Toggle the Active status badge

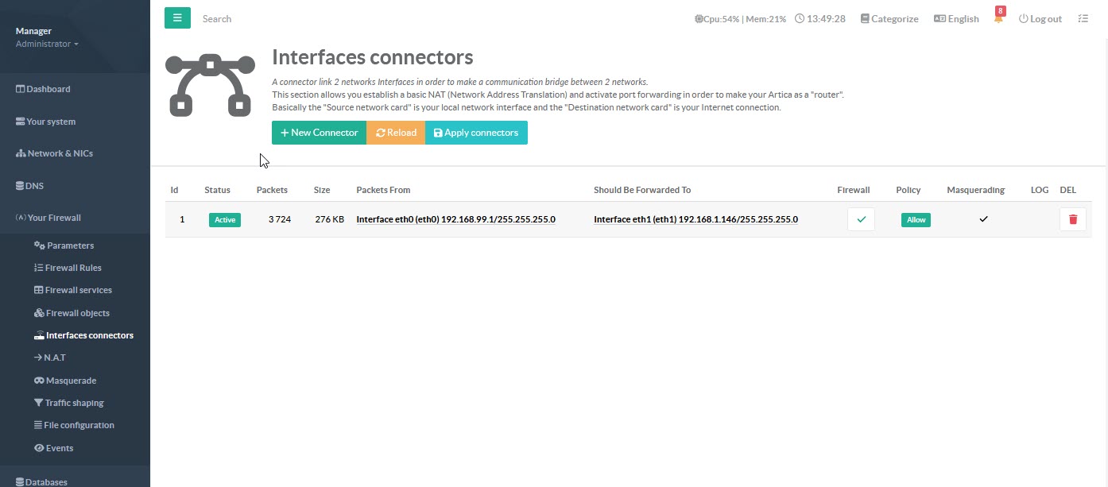[224, 220]
